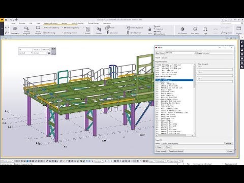The width and height of the screenshot is (244, 183).
Task: Open the standard settings dropdown in Report dialog
Action: (180, 53)
